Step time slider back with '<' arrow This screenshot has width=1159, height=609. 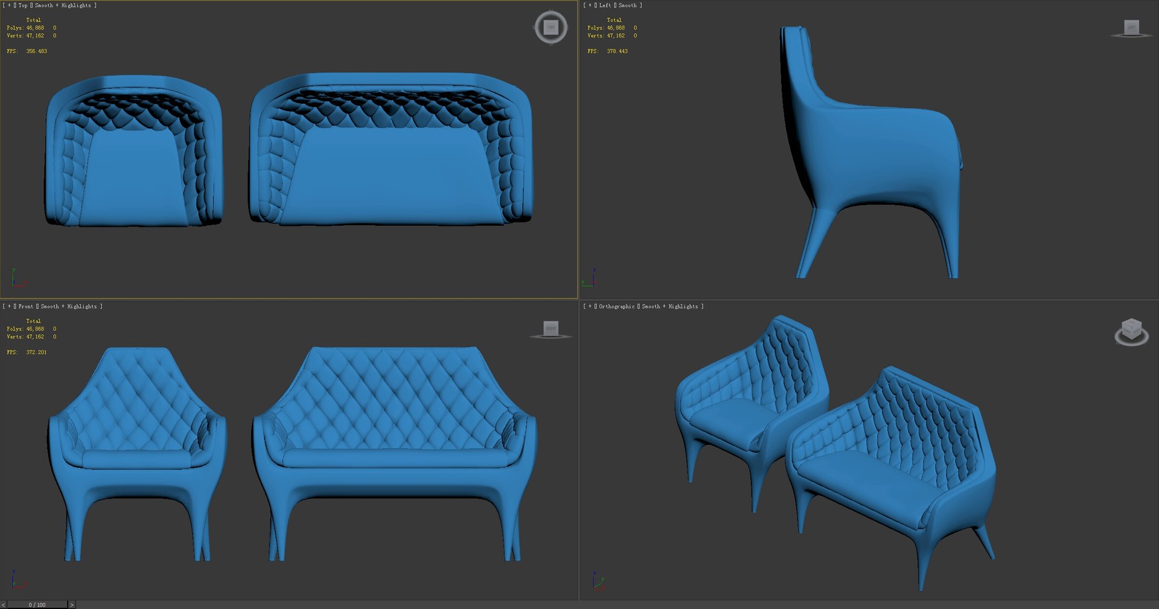coord(3,605)
